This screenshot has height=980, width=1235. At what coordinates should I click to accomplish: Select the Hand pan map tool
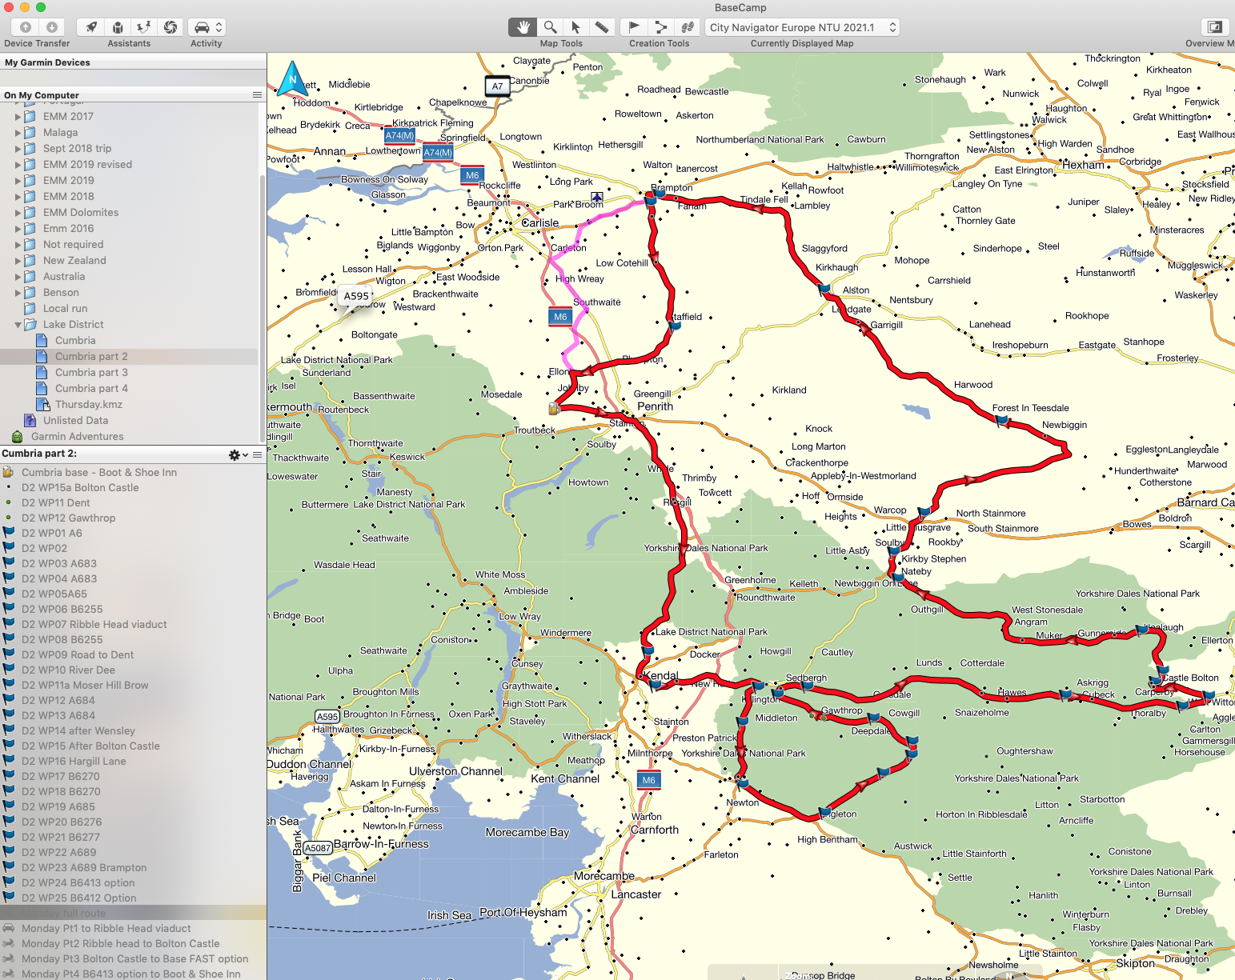coord(523,27)
